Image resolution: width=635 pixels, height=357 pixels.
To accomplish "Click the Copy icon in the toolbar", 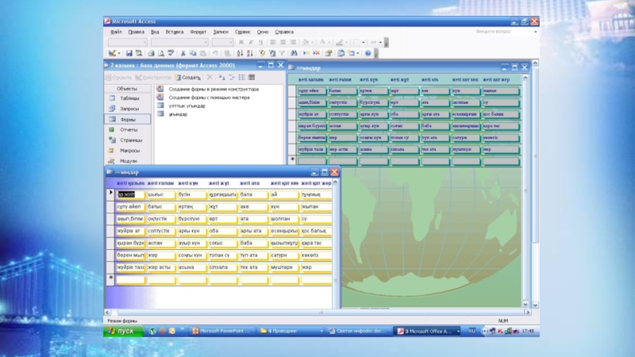I will tap(193, 53).
